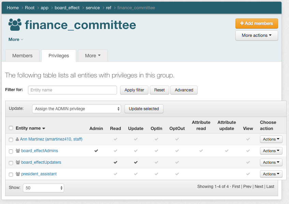The height and width of the screenshot is (204, 289).
Task: Click the Entity name filter field
Action: coord(72,90)
